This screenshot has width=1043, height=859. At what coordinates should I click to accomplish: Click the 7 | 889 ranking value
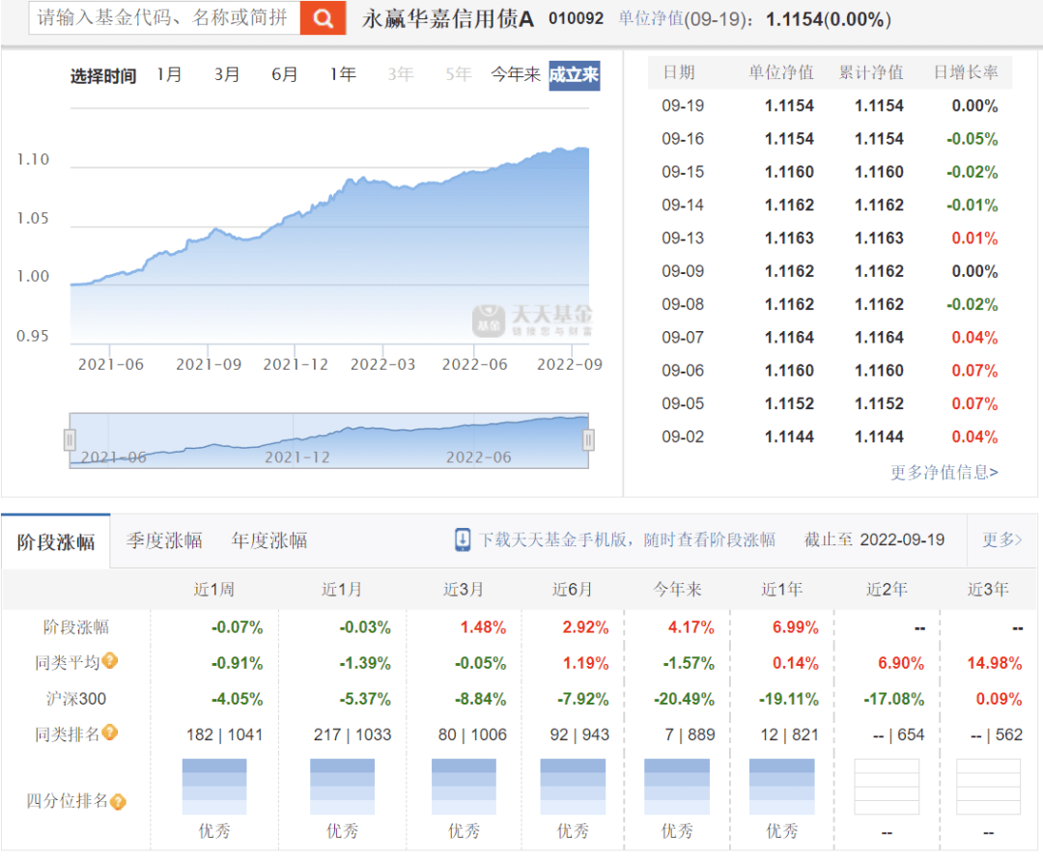coord(690,734)
